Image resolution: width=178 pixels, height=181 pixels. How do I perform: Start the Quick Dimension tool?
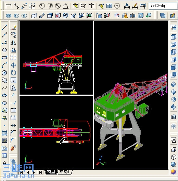pos(76,6)
